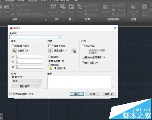The height and width of the screenshot is (120, 152).
Task: Click the 取消 button
Action: coord(93,94)
